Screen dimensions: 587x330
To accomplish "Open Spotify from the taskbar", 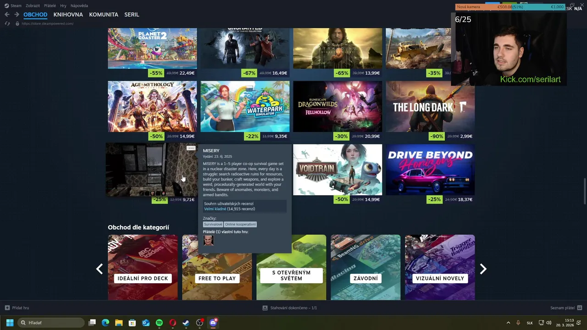I will tap(159, 323).
